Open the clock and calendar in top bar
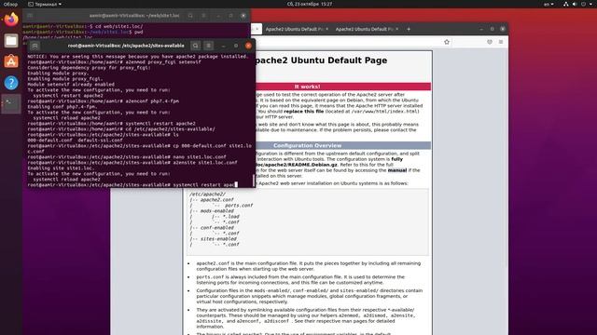The width and height of the screenshot is (597, 335). [x=310, y=4]
